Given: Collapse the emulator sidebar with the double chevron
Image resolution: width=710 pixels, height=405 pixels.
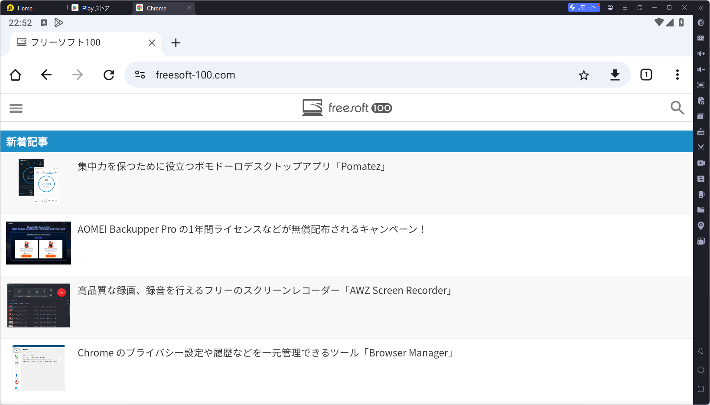Looking at the screenshot, I should click(700, 7).
